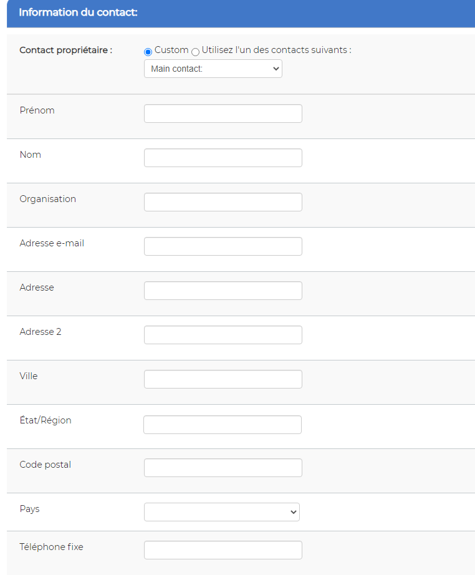
Task: Click into the Code postal field
Action: click(x=223, y=468)
